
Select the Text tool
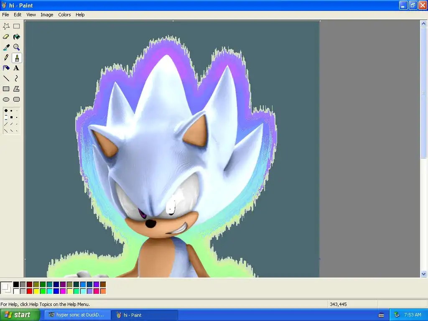[17, 68]
